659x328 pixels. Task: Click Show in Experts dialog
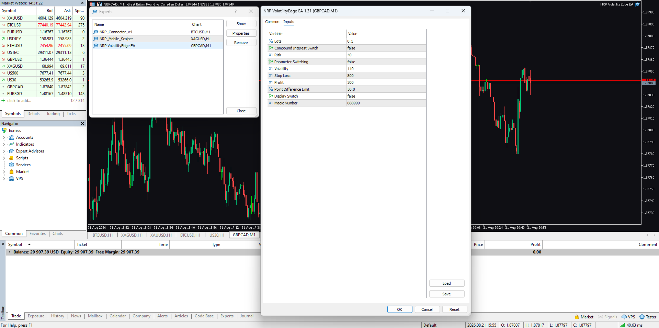(241, 24)
